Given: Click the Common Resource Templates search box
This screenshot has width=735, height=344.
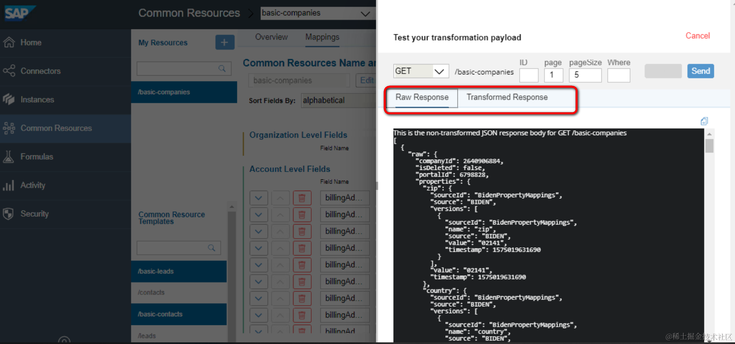Looking at the screenshot, I should (x=179, y=248).
